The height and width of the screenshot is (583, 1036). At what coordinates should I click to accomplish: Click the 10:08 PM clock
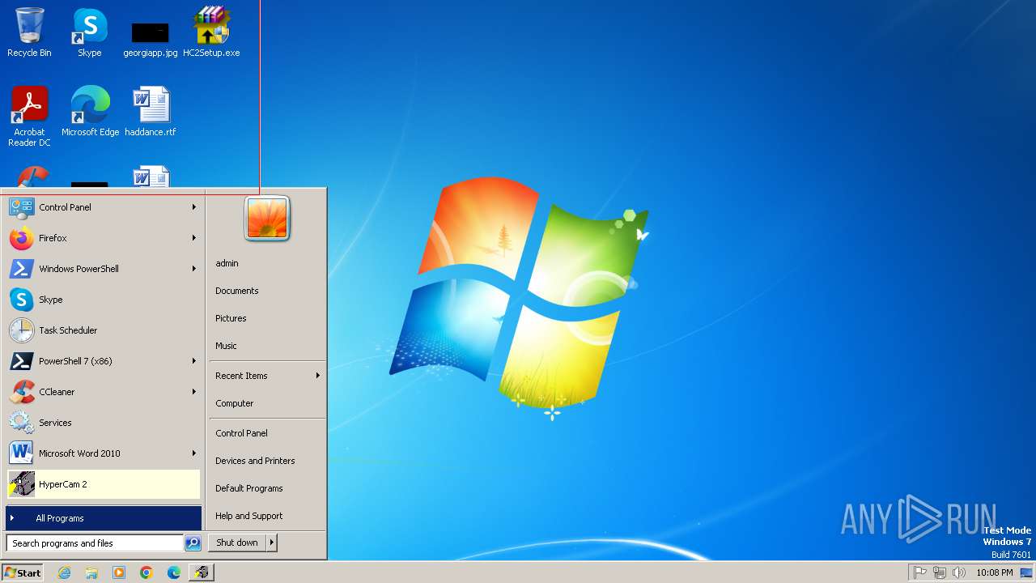[x=995, y=572]
